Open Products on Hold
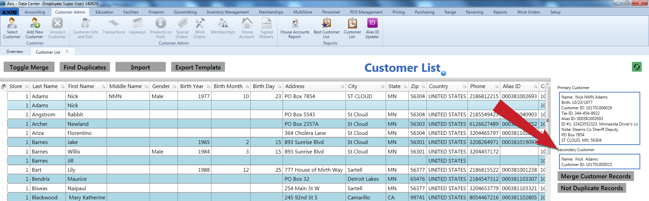Image resolution: width=649 pixels, height=201 pixels. (x=161, y=28)
